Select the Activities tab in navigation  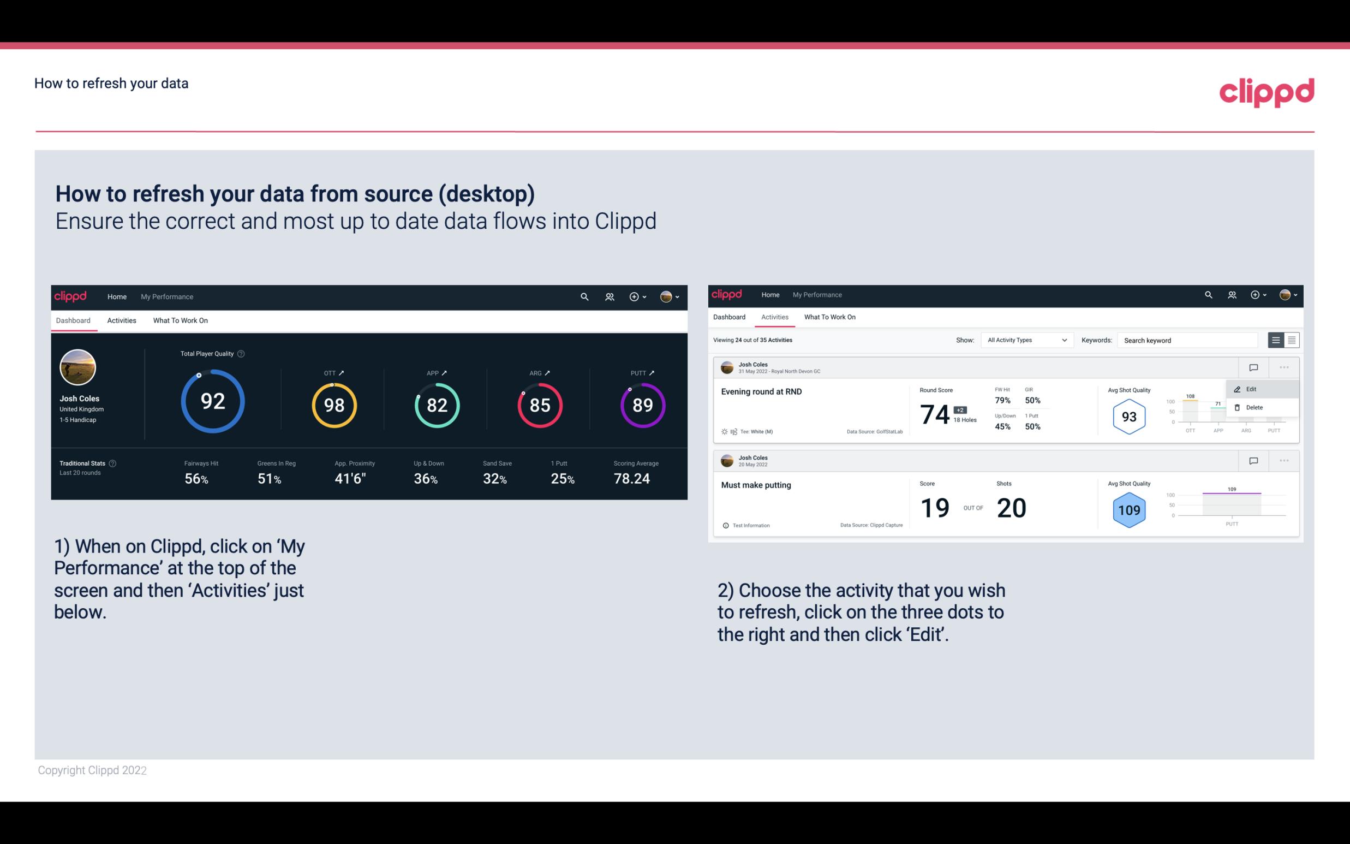[121, 320]
